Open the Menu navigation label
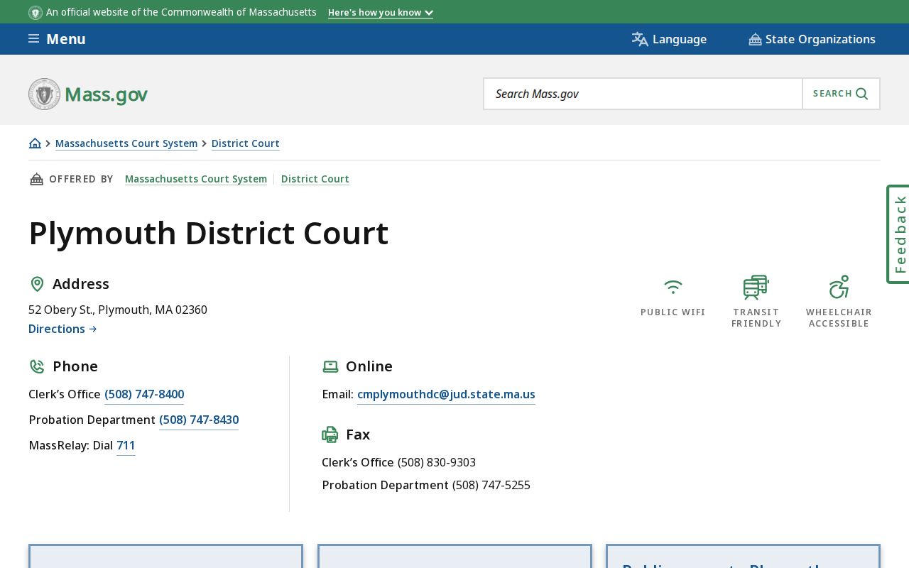This screenshot has width=909, height=568. point(66,39)
